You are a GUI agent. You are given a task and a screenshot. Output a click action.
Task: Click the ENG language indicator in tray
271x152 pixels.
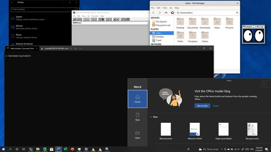click(x=252, y=149)
